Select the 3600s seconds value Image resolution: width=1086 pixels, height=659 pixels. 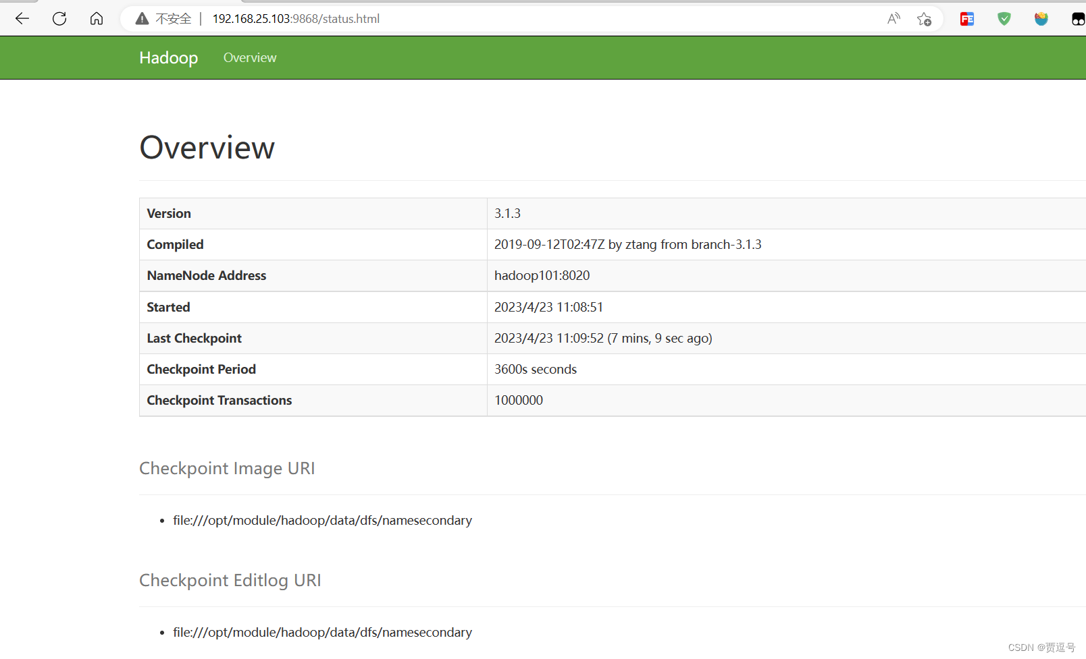click(x=536, y=370)
